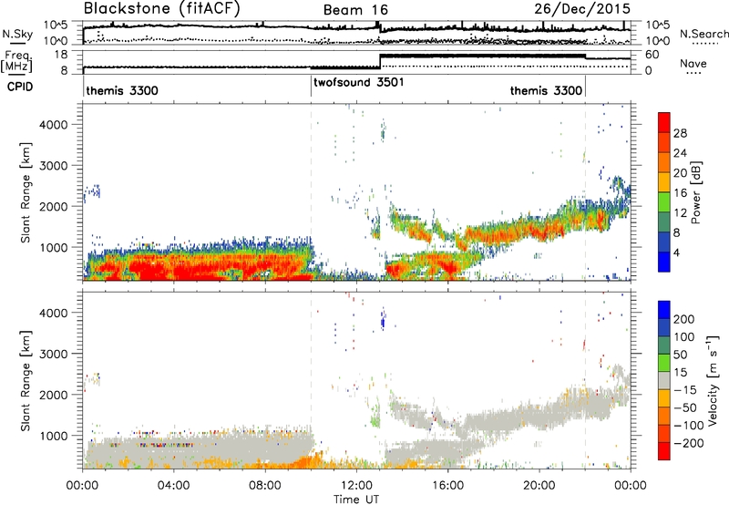Pick the blue 100–200 velocity colorbar segment

click(x=664, y=327)
